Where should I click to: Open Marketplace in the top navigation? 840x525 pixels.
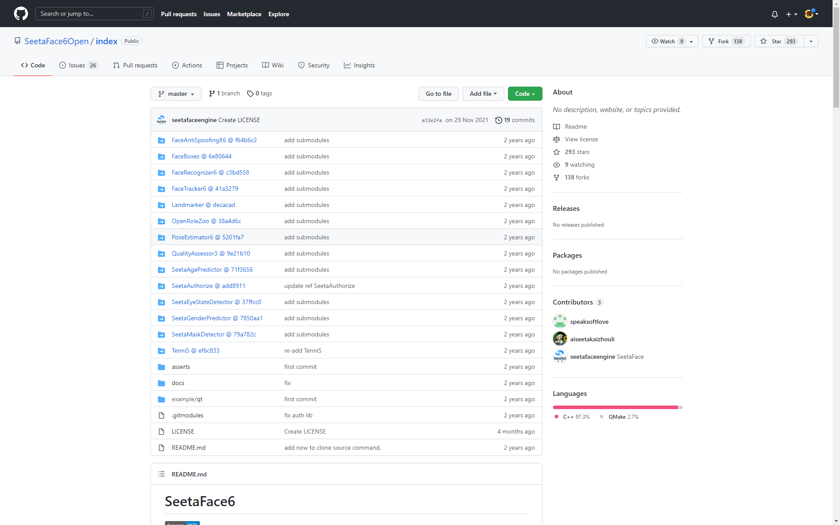click(x=244, y=14)
